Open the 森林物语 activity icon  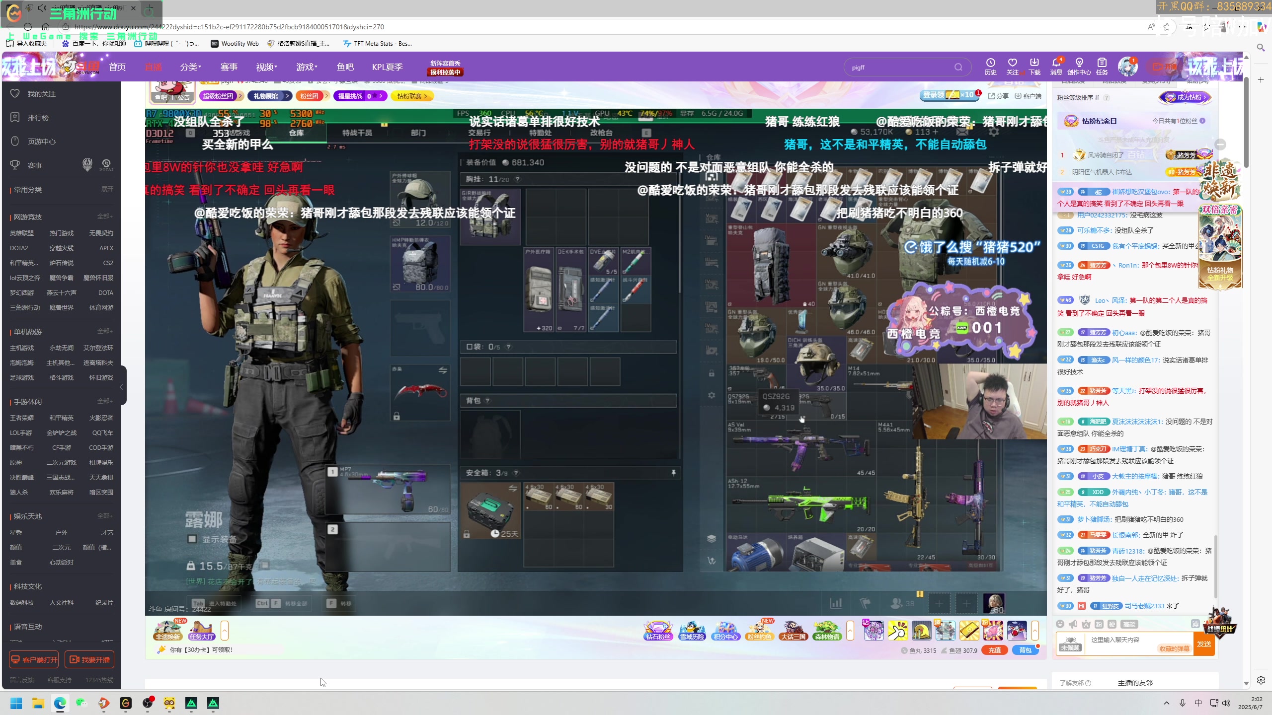tap(827, 631)
